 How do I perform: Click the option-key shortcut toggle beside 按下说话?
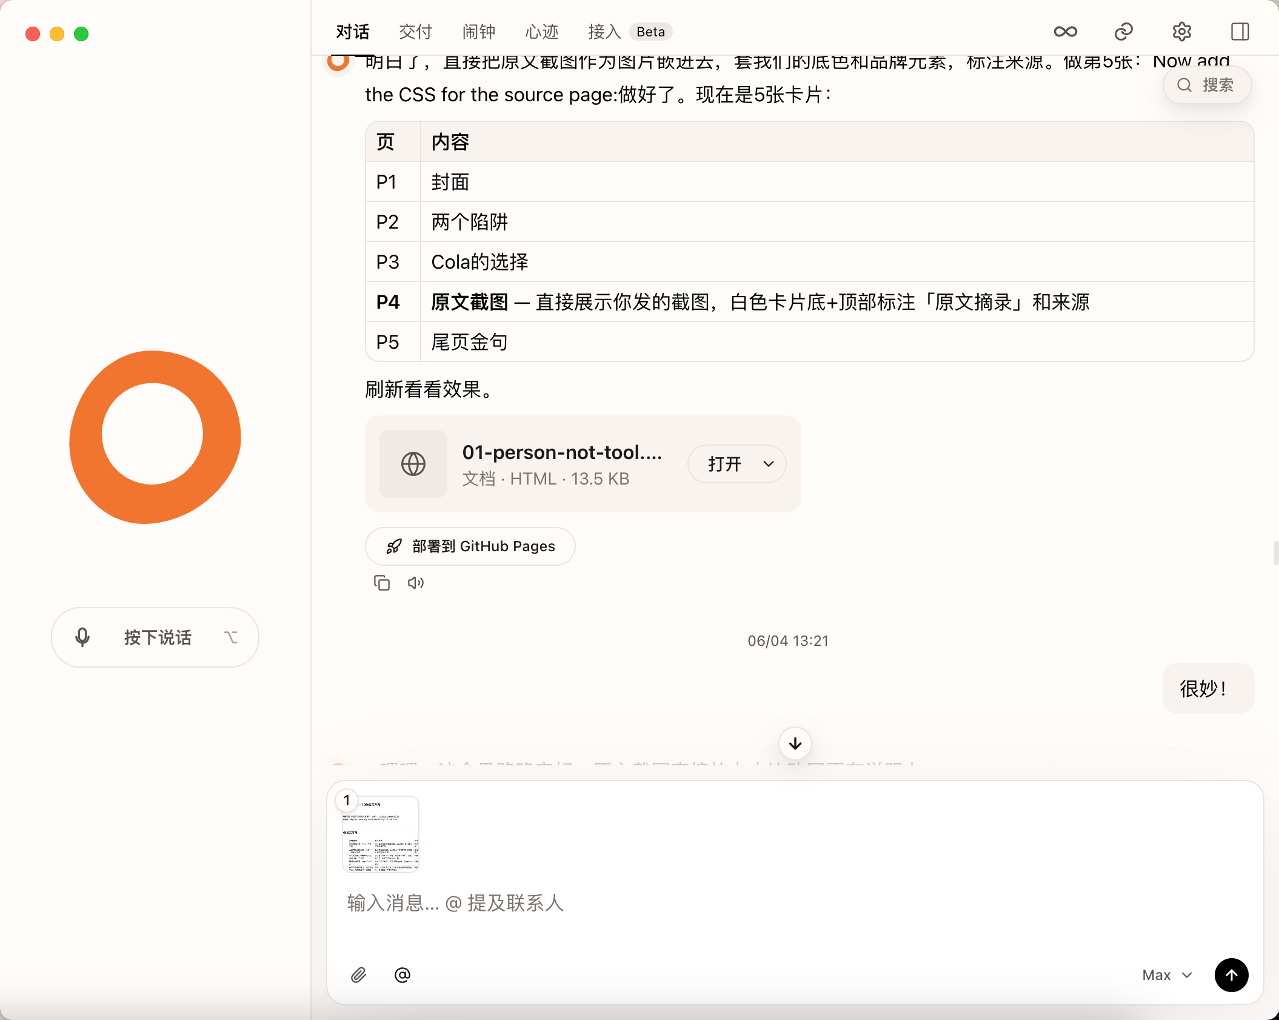pyautogui.click(x=231, y=637)
